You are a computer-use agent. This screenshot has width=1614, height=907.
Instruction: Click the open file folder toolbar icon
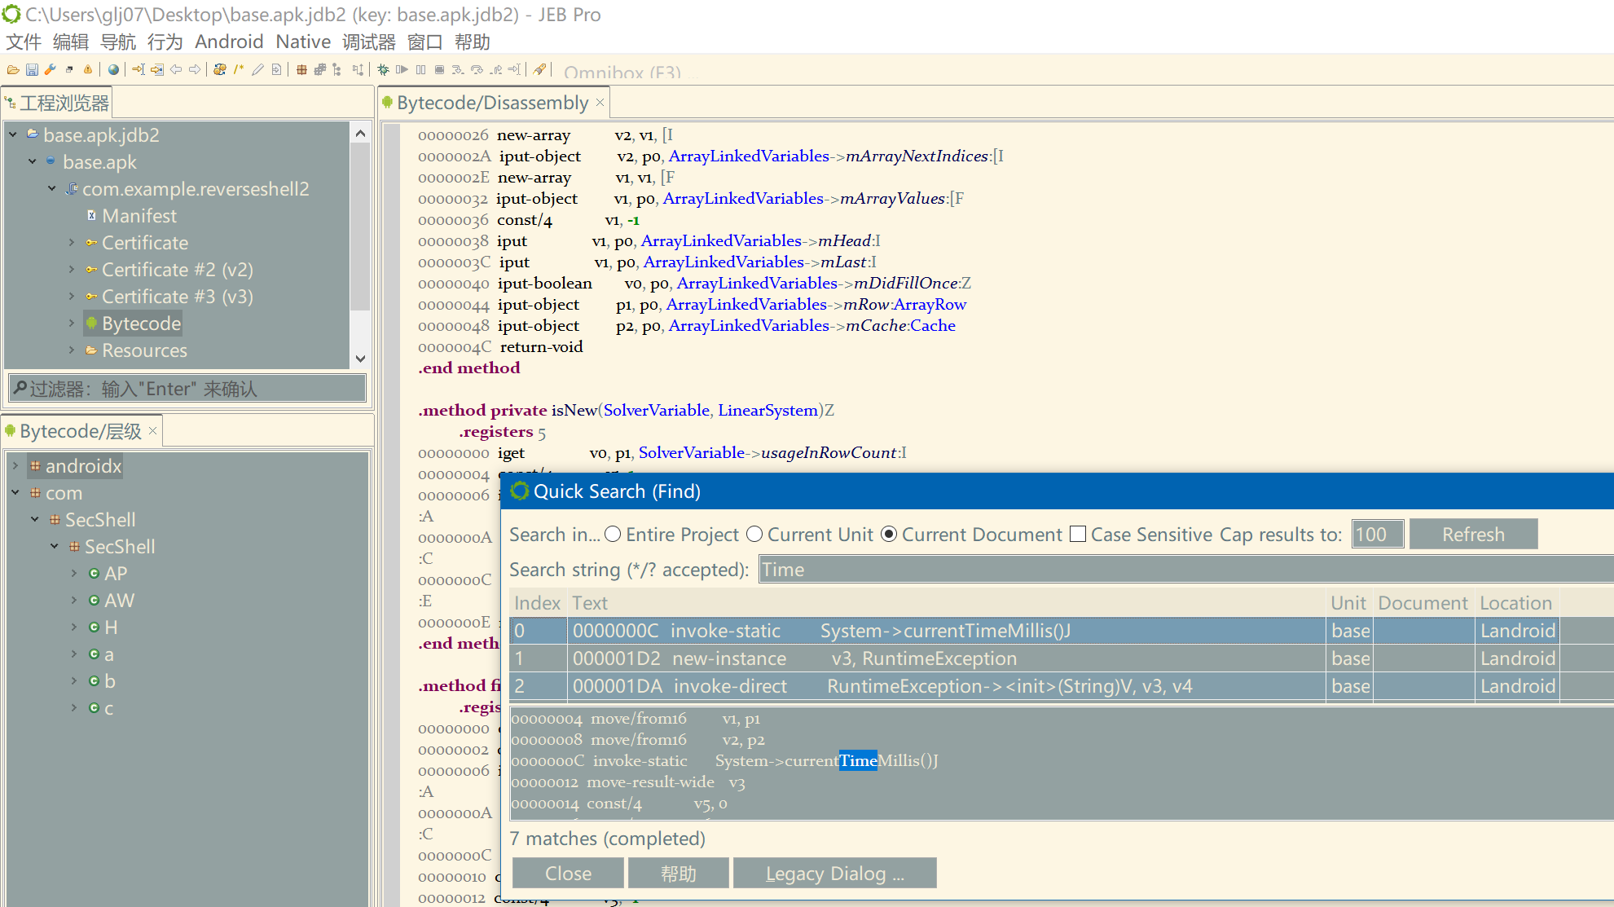point(13,69)
